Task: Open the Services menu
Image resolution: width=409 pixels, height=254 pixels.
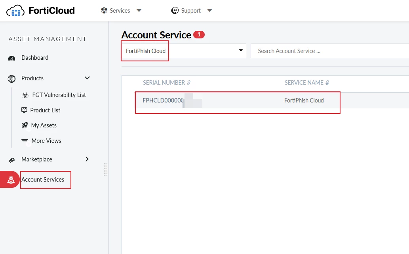Action: tap(120, 11)
